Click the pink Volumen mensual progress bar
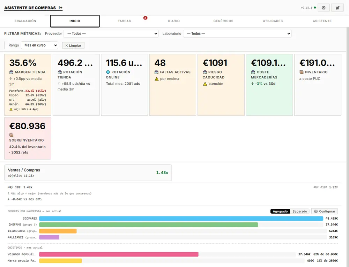Viewport: 349px width, 267px height. (119, 254)
